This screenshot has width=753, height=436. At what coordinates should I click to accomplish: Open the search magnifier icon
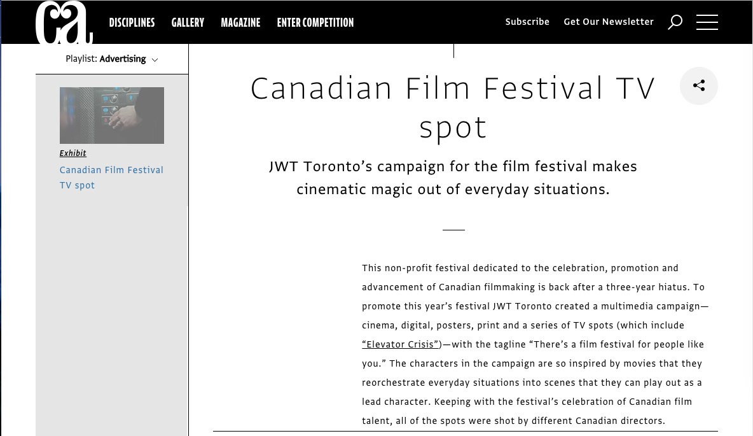[675, 22]
